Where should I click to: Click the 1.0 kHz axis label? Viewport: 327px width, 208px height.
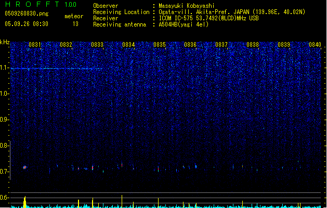(x=4, y=94)
